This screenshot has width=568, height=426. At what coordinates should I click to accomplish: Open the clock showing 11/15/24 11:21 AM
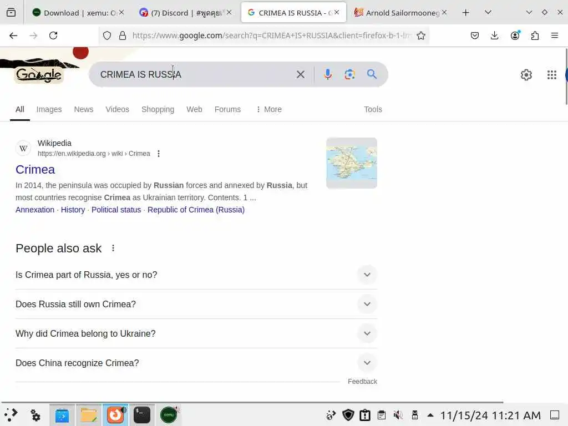[490, 415]
